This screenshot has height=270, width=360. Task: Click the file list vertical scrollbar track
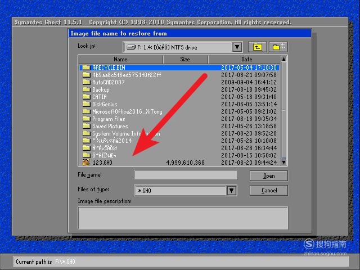(x=283, y=110)
